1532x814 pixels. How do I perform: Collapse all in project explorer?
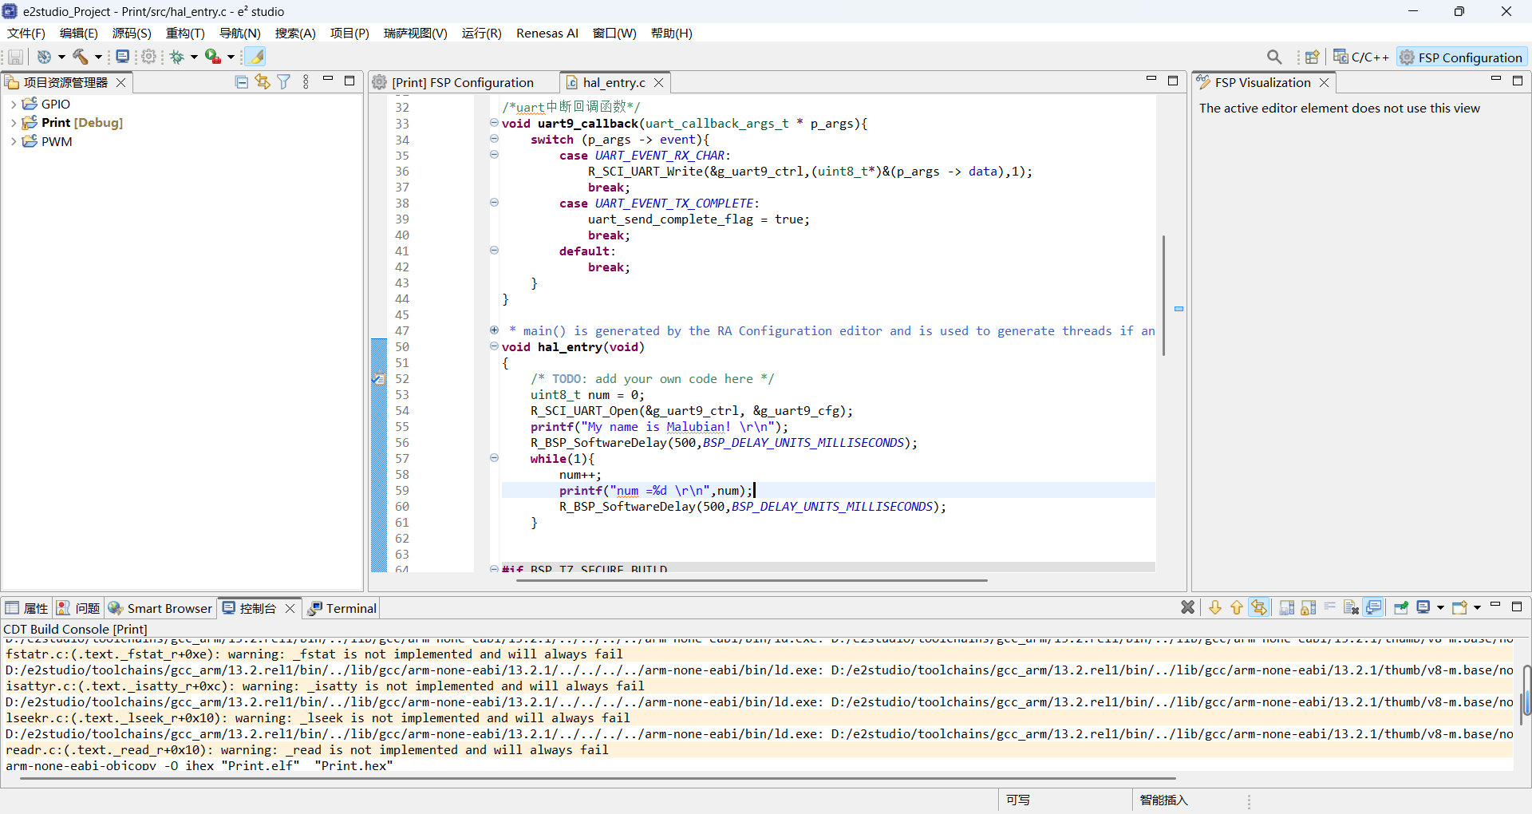pyautogui.click(x=242, y=82)
